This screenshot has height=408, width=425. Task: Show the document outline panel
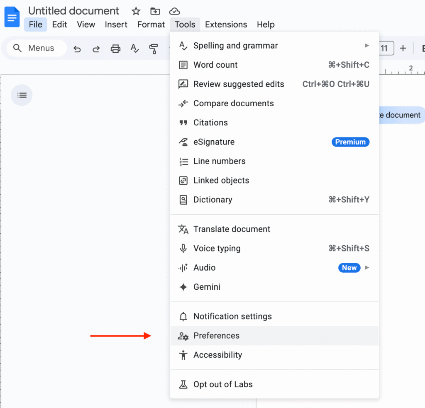(22, 95)
